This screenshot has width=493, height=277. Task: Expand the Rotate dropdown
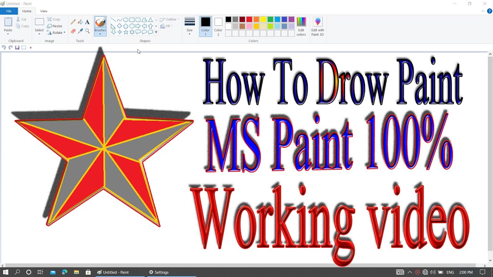64,33
